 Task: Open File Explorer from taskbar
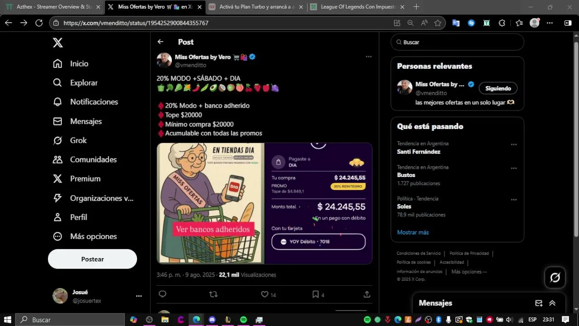[165, 320]
